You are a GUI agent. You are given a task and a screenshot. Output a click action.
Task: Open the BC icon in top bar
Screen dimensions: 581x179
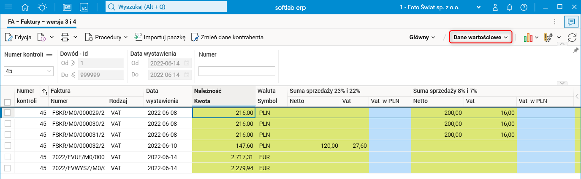pyautogui.click(x=85, y=7)
